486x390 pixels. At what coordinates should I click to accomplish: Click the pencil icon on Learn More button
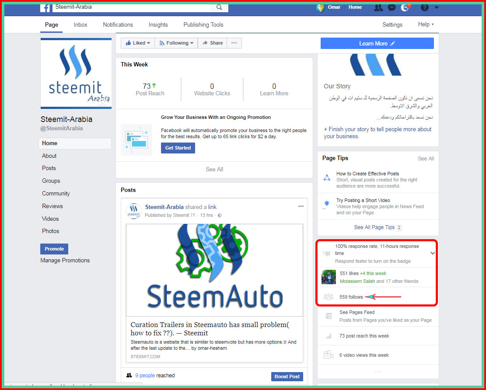(393, 44)
